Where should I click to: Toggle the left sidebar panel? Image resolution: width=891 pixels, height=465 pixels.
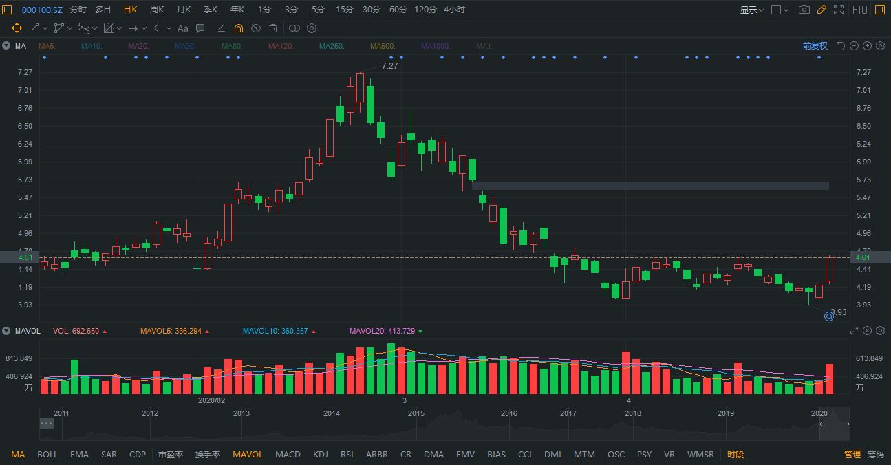pos(8,10)
